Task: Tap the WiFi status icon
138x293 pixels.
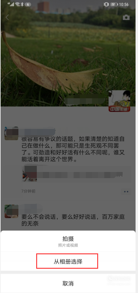Action: [x=17, y=4]
